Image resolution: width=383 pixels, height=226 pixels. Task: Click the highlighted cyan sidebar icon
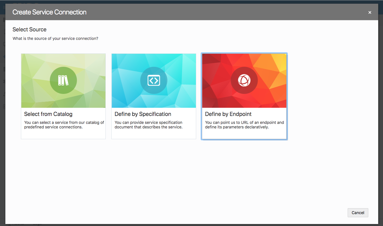(4, 57)
